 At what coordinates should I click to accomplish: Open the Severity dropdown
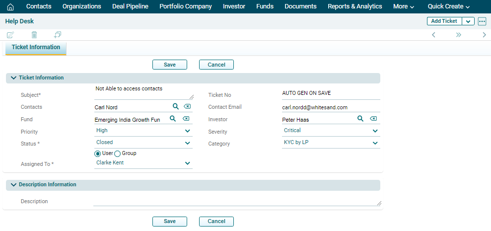pos(375,131)
